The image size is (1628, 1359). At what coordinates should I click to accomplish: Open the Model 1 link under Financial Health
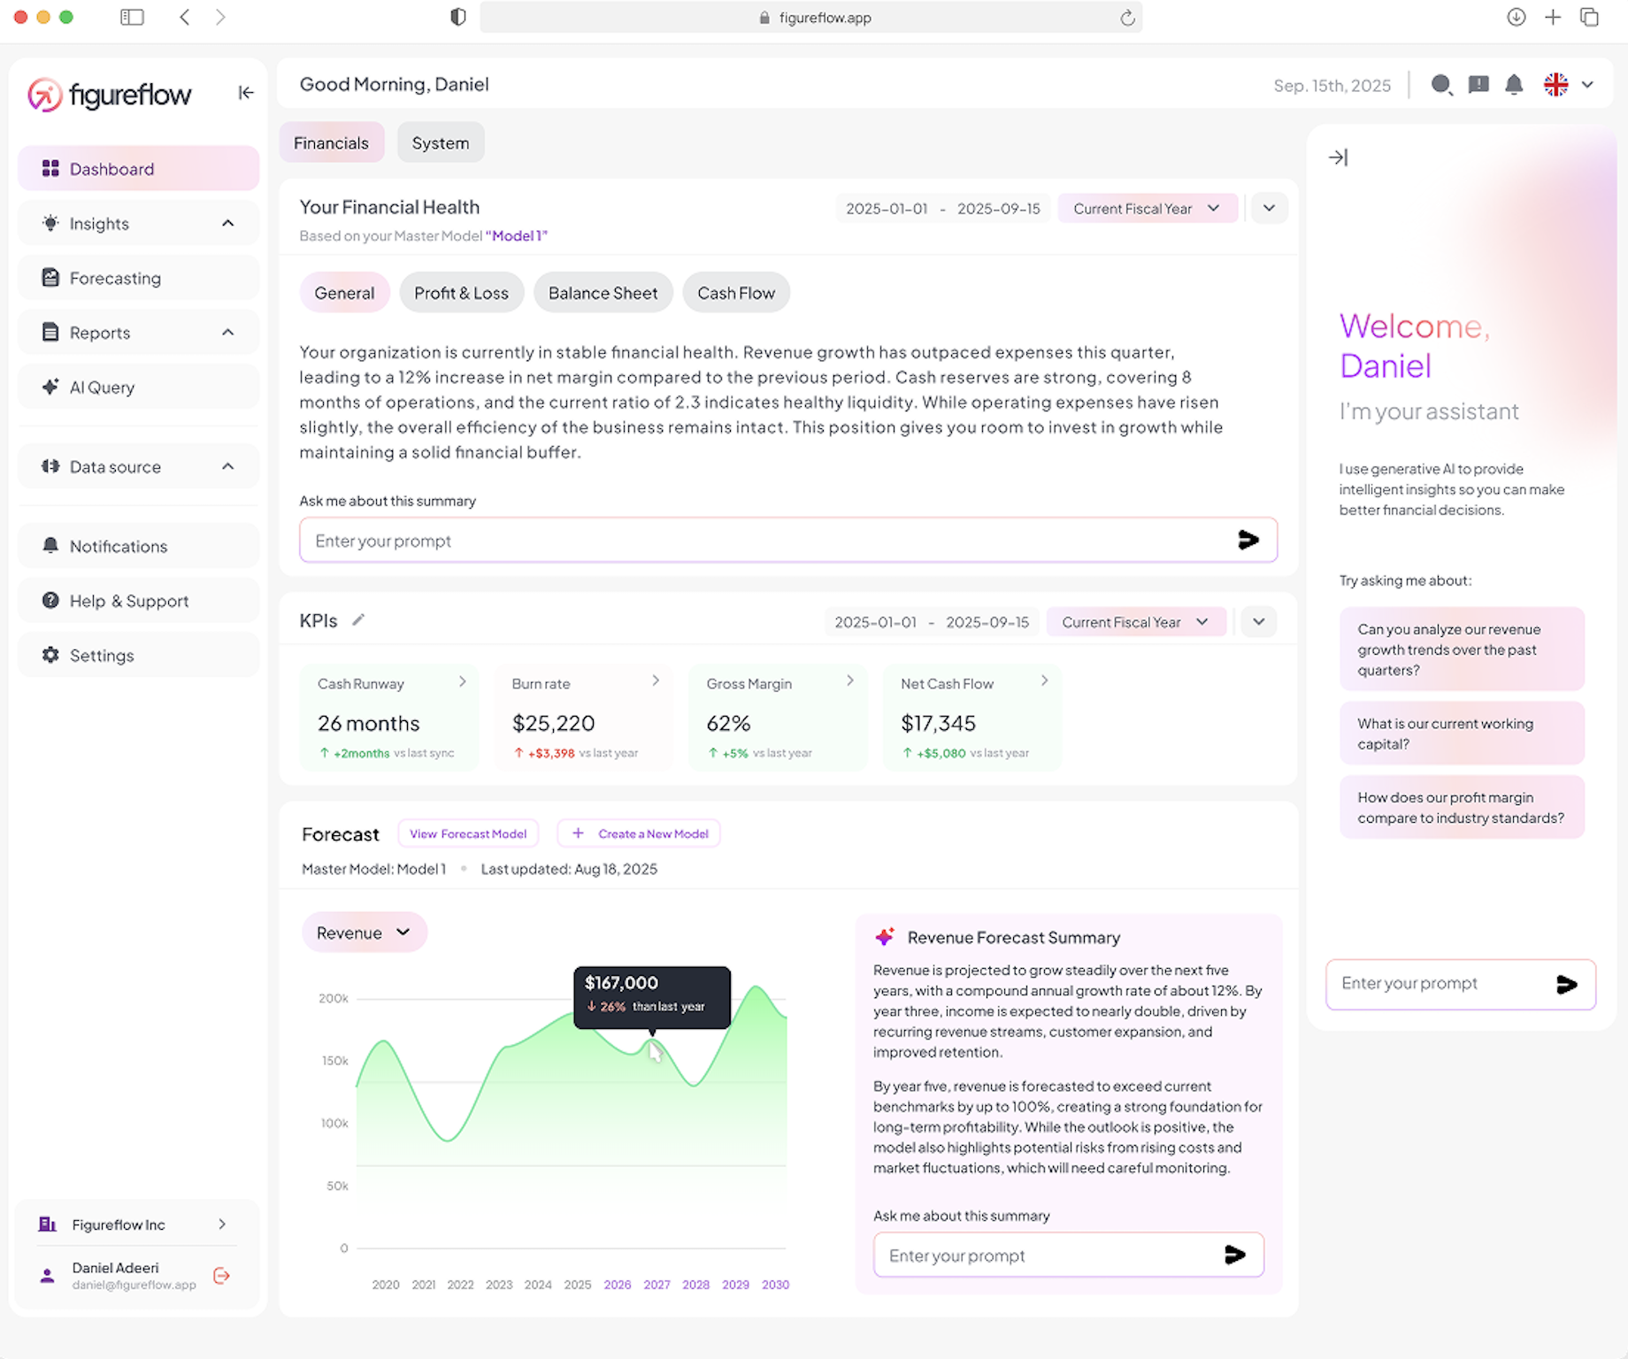[x=516, y=235]
